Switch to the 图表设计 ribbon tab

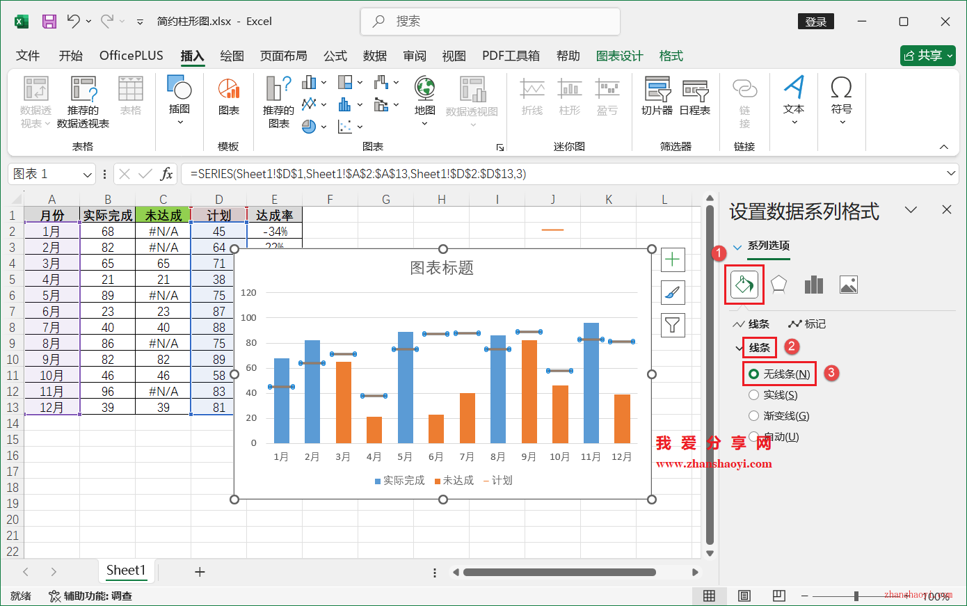tap(619, 56)
